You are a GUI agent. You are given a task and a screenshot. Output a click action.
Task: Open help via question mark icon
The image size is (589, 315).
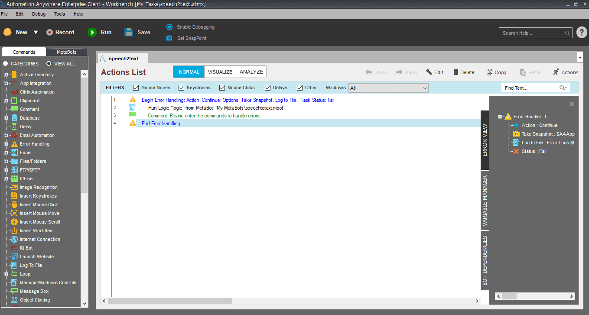coord(582,32)
